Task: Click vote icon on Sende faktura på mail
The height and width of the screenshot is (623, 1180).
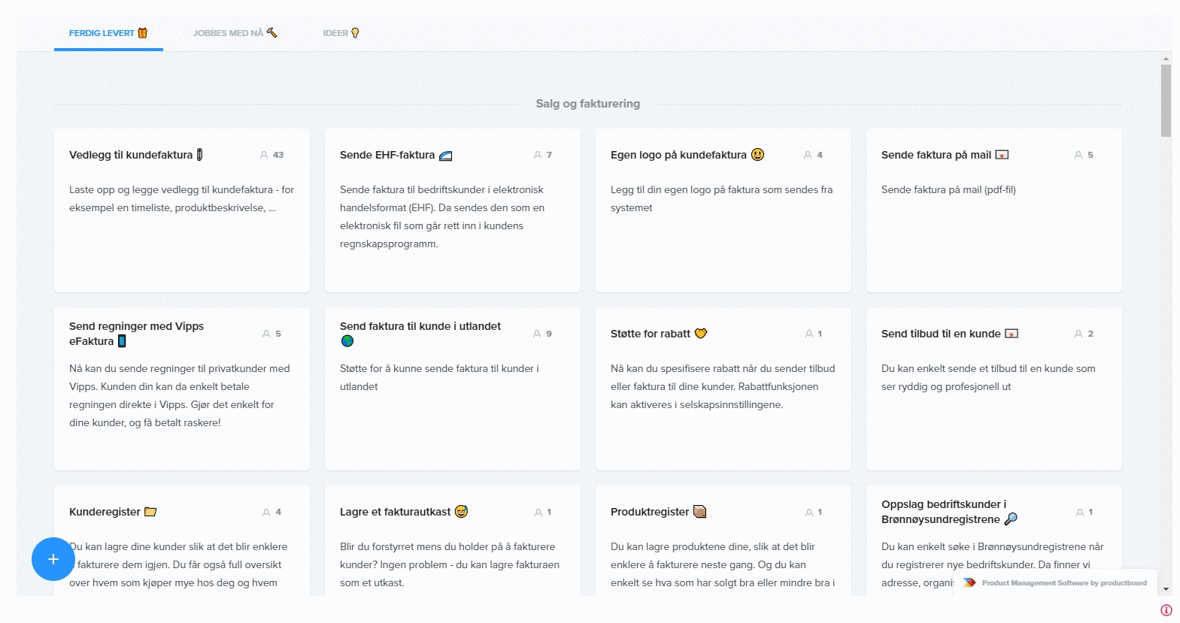Action: (x=1078, y=155)
